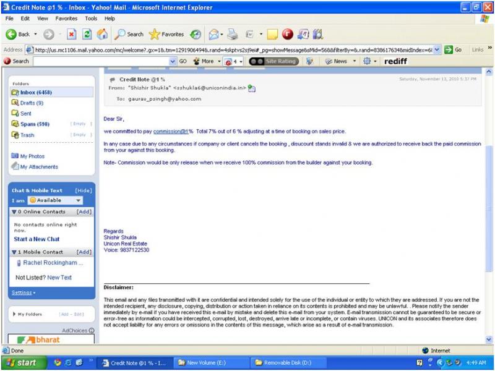The width and height of the screenshot is (495, 371).
Task: Open the File menu
Action: [x=9, y=19]
